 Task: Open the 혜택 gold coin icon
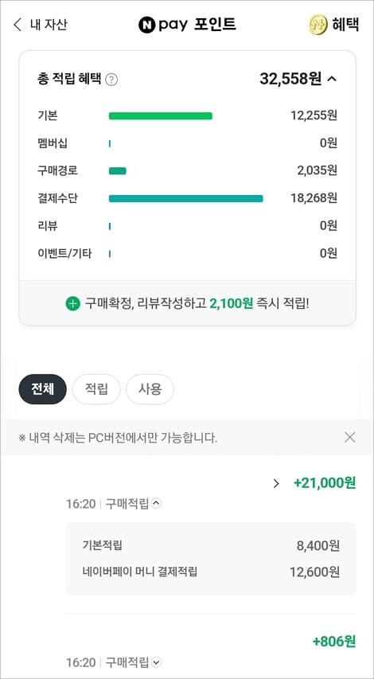tap(318, 25)
